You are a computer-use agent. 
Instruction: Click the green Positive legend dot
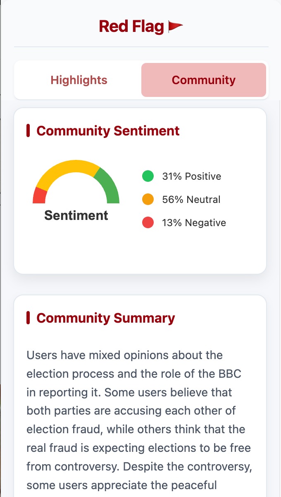click(148, 176)
